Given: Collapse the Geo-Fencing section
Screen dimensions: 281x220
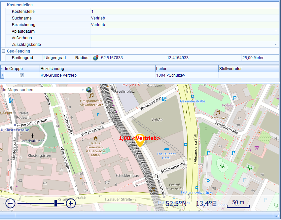Looking at the screenshot, I should tap(4, 51).
